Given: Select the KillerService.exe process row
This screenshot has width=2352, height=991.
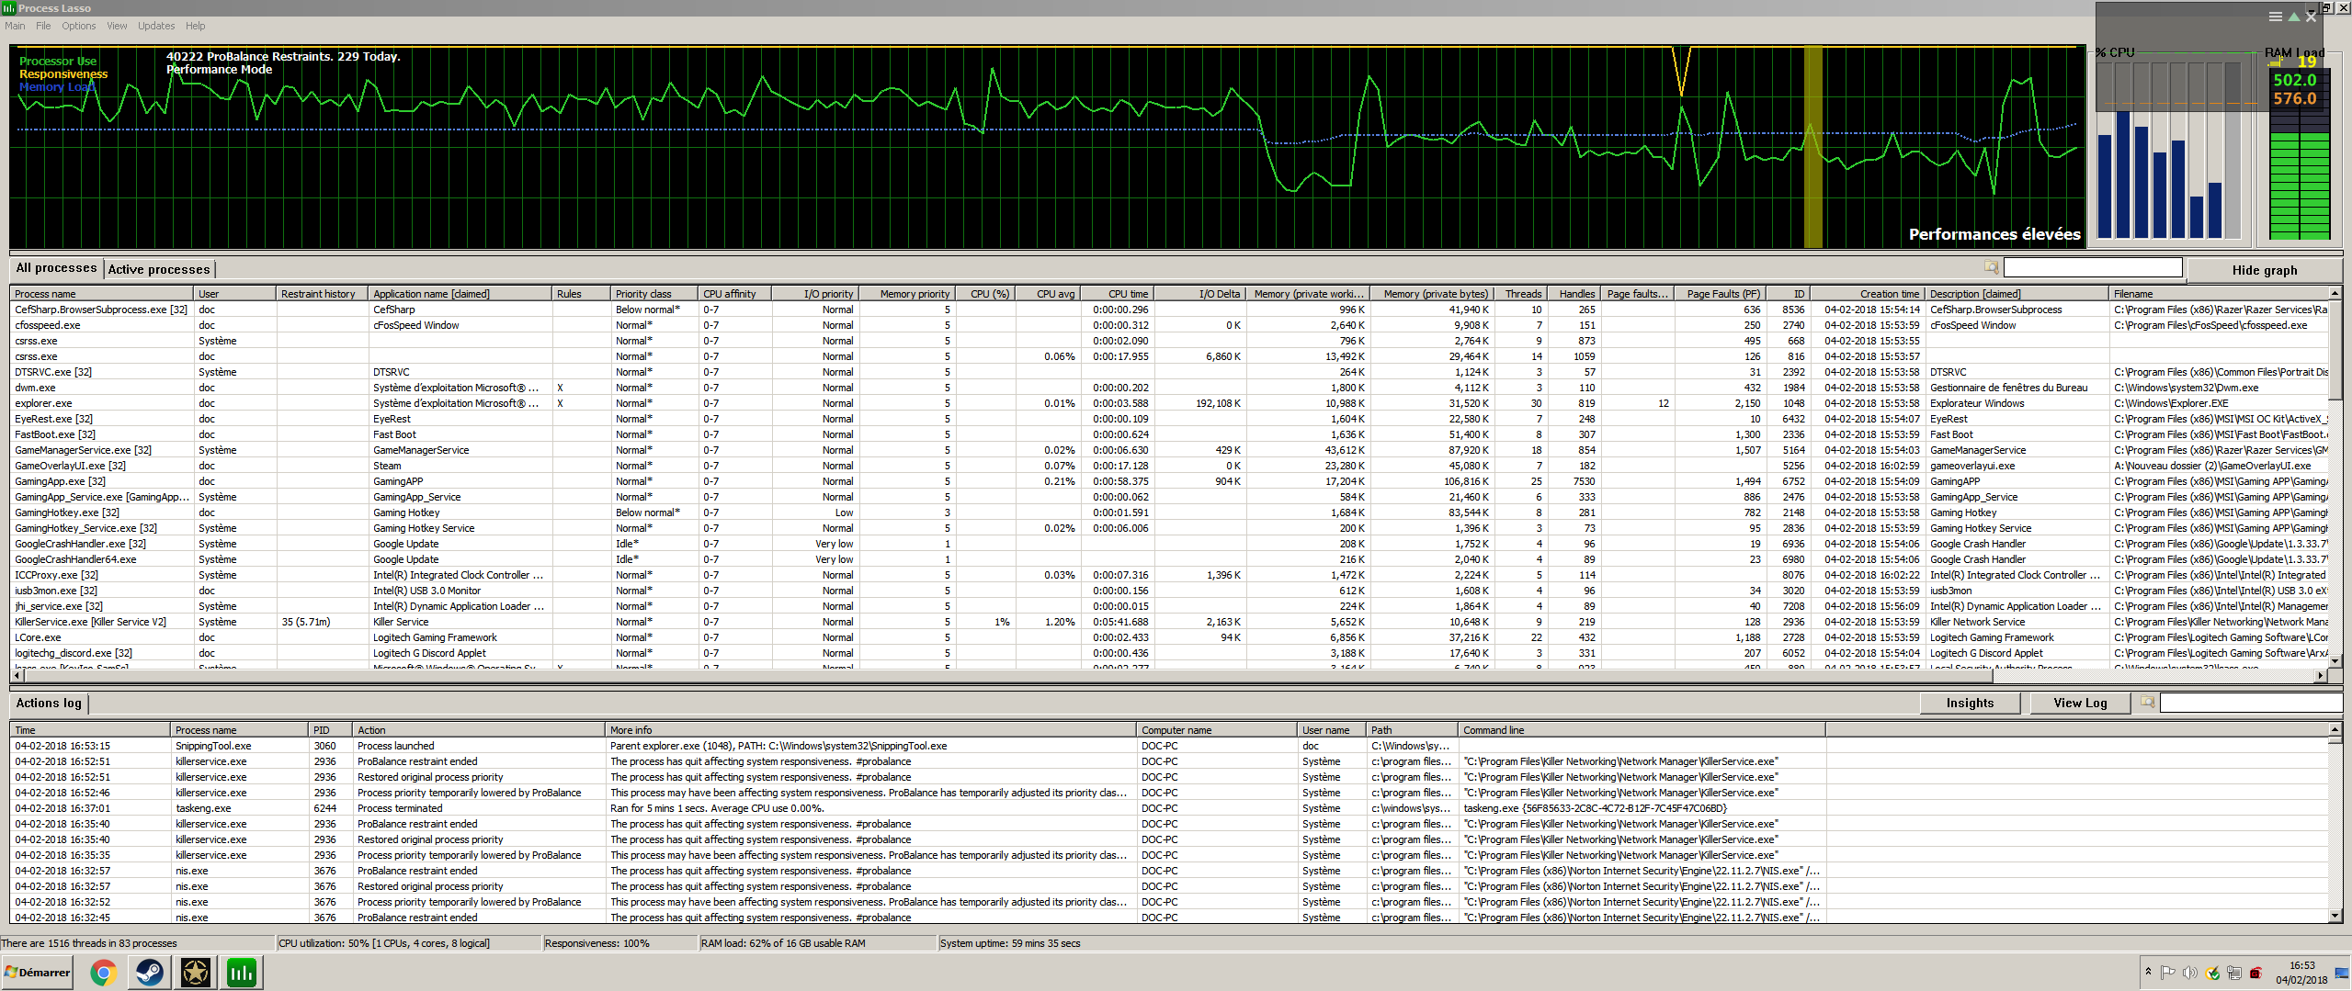Looking at the screenshot, I should coord(1169,622).
